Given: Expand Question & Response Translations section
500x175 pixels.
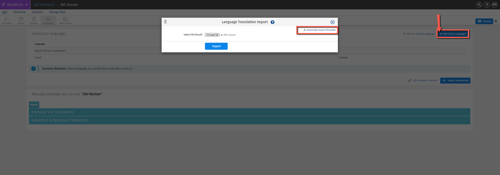Looking at the screenshot, I should tap(249, 120).
